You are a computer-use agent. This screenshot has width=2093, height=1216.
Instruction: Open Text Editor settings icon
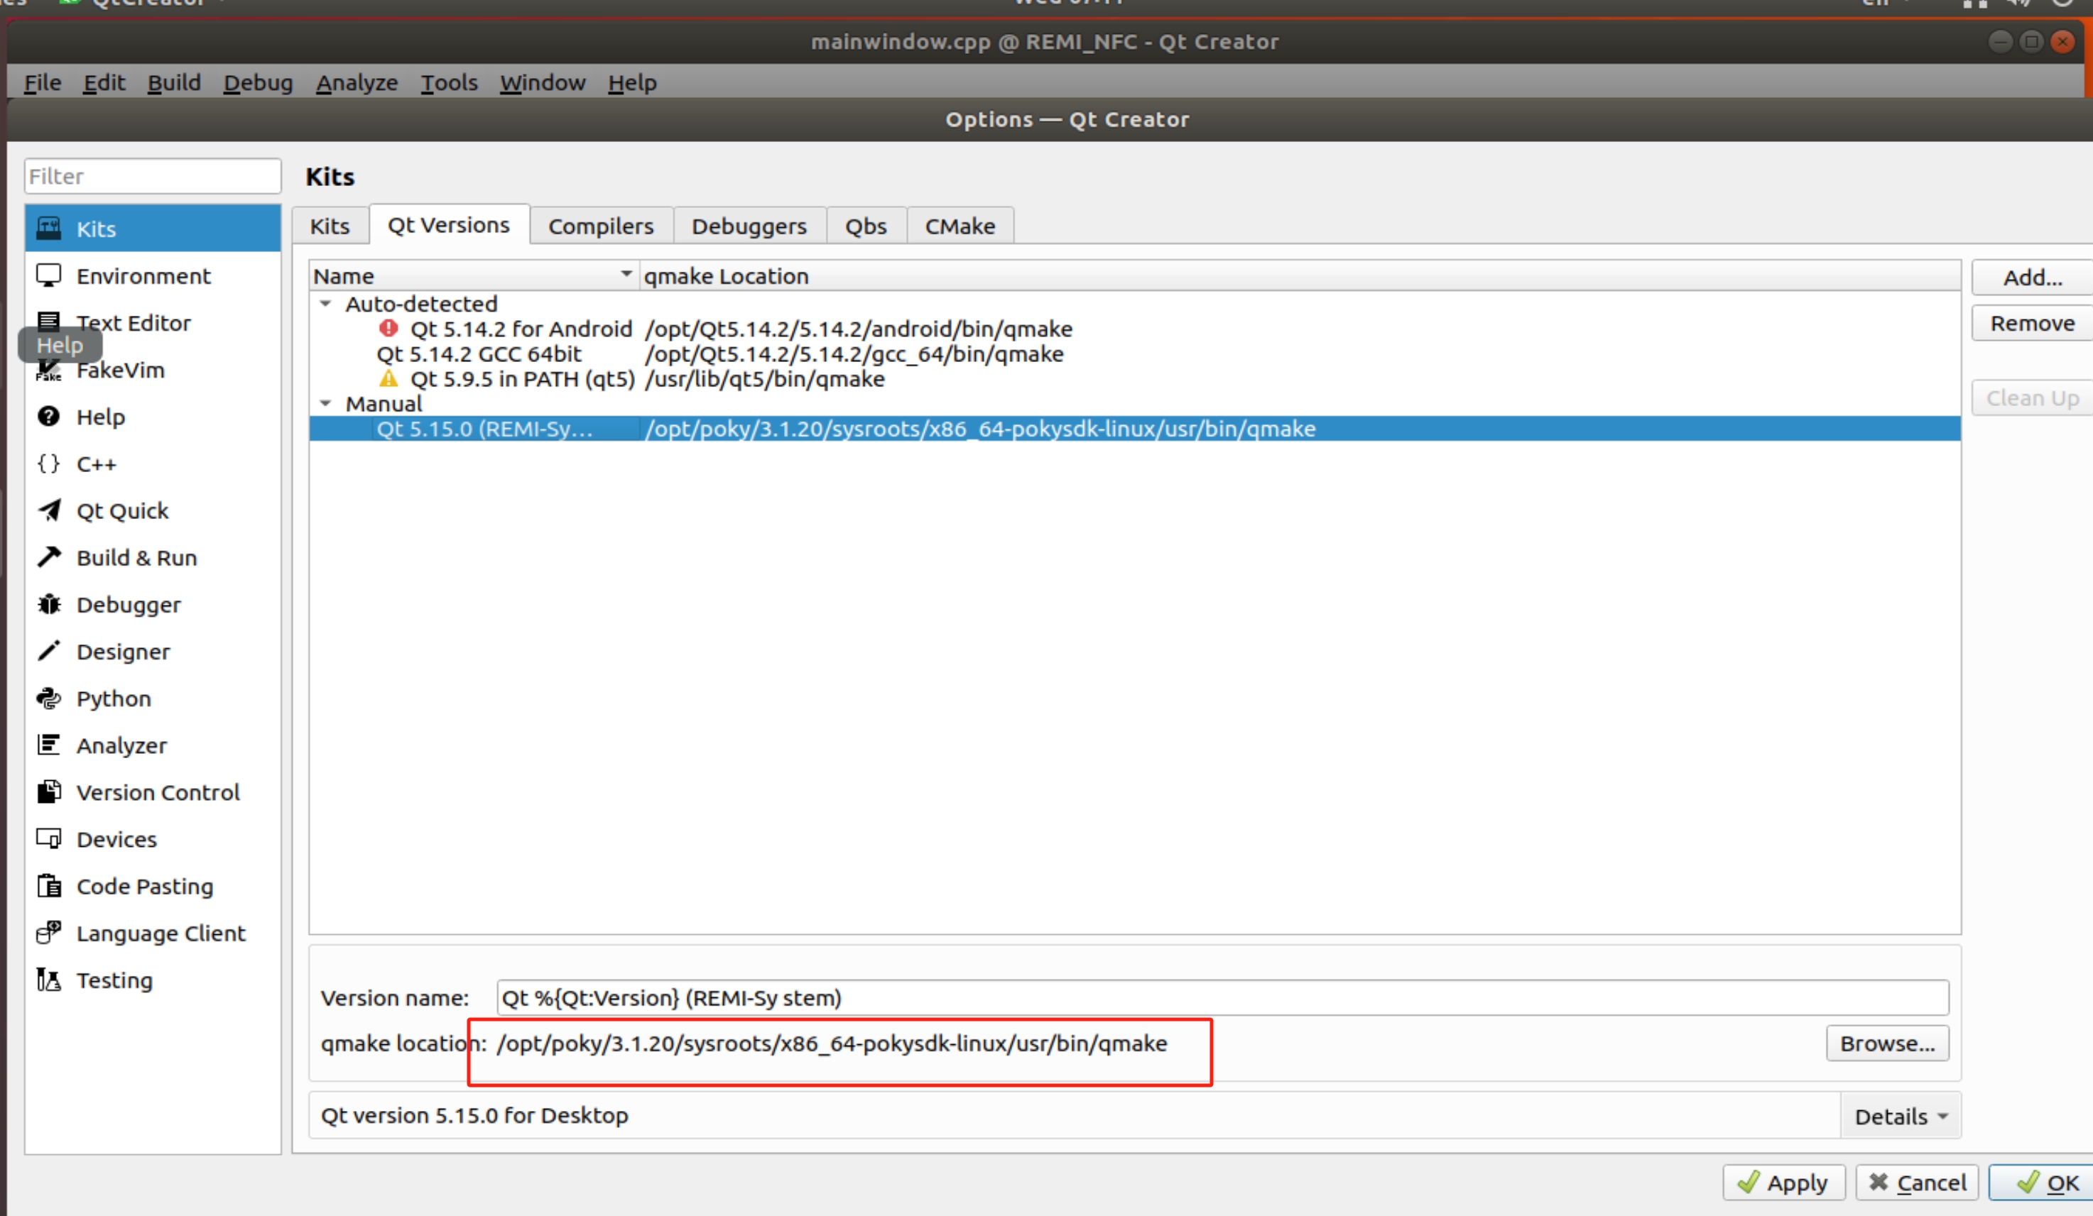(x=49, y=322)
